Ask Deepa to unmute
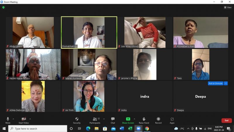The height and width of the screenshot is (132, 234). [216, 83]
